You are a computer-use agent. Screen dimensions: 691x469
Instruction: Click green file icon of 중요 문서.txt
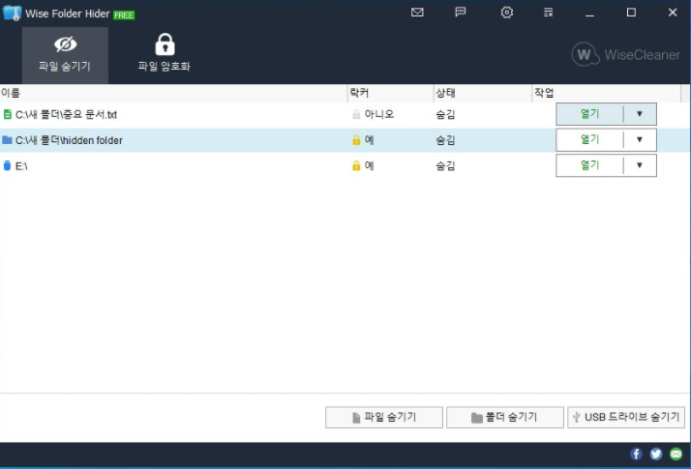pos(7,114)
